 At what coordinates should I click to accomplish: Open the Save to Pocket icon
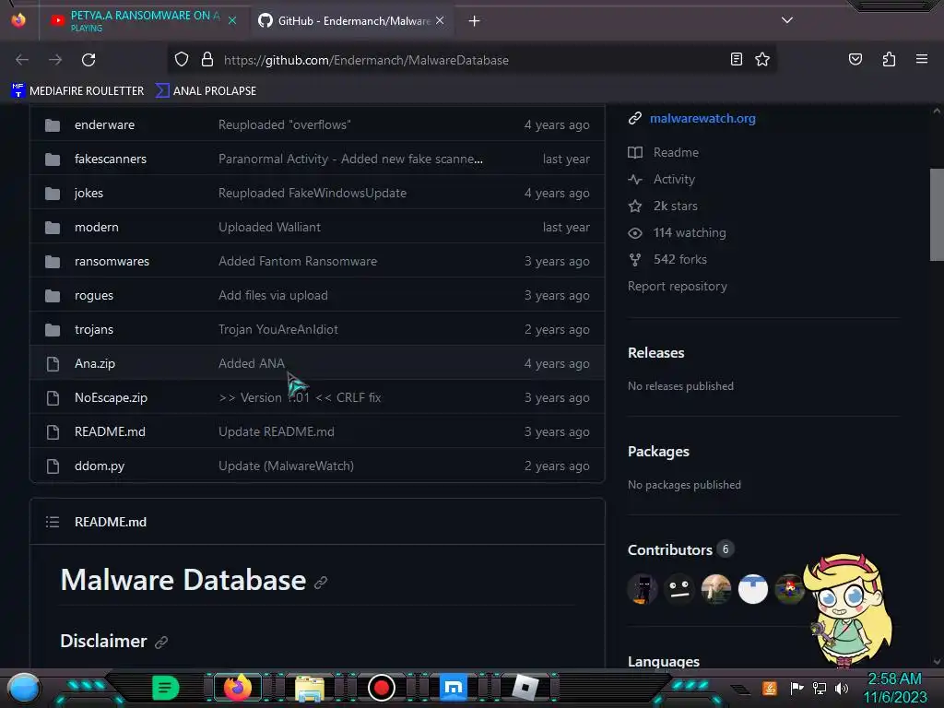tap(855, 59)
